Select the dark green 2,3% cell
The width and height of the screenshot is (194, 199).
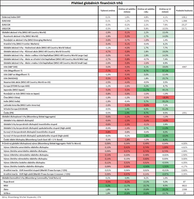tap(126, 113)
